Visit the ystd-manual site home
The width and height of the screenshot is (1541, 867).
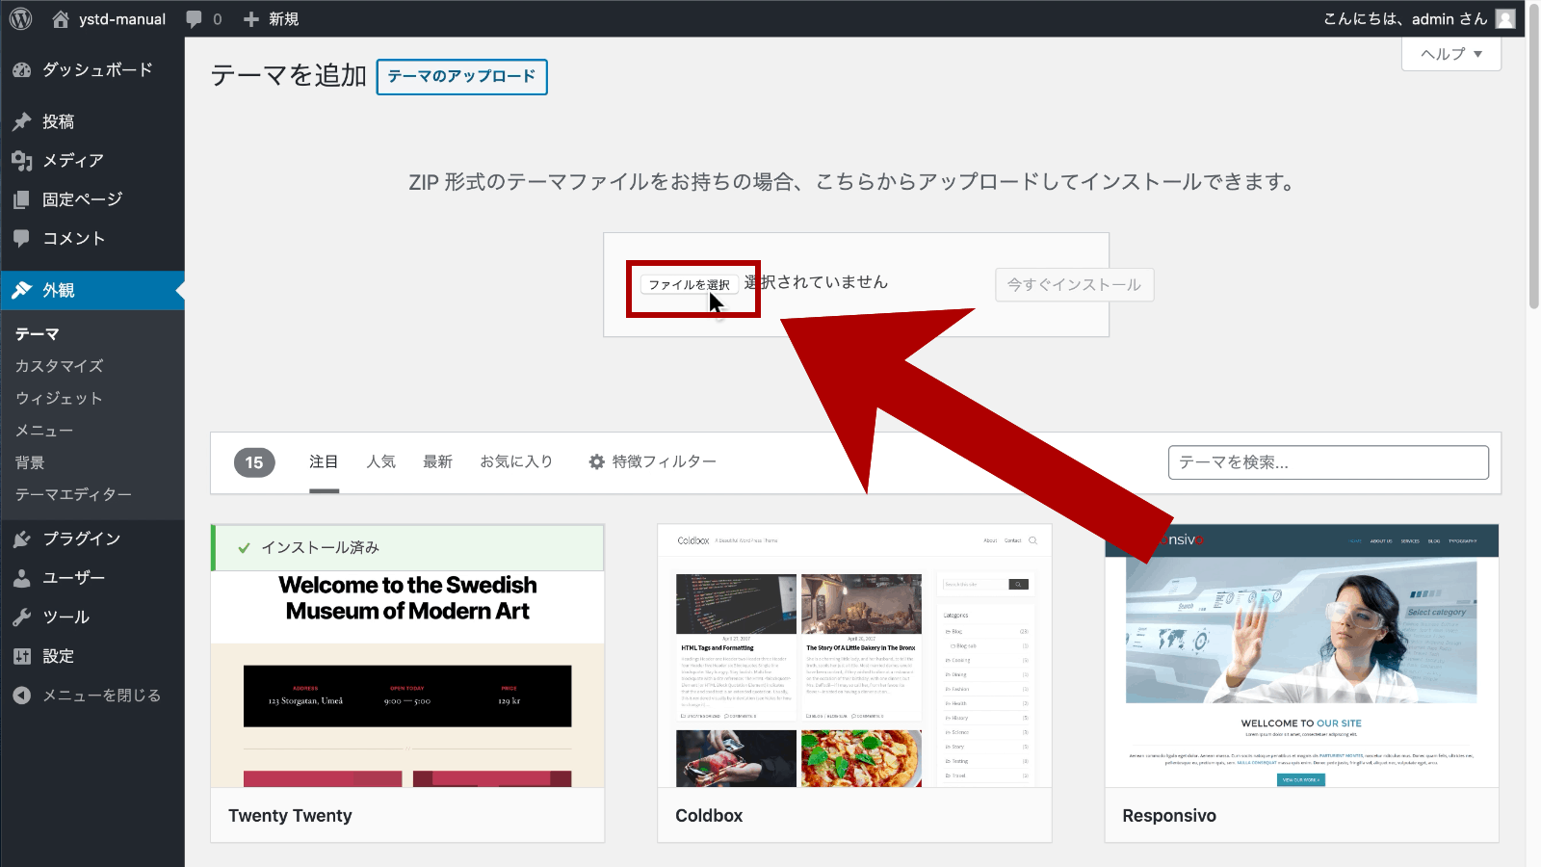coord(109,18)
